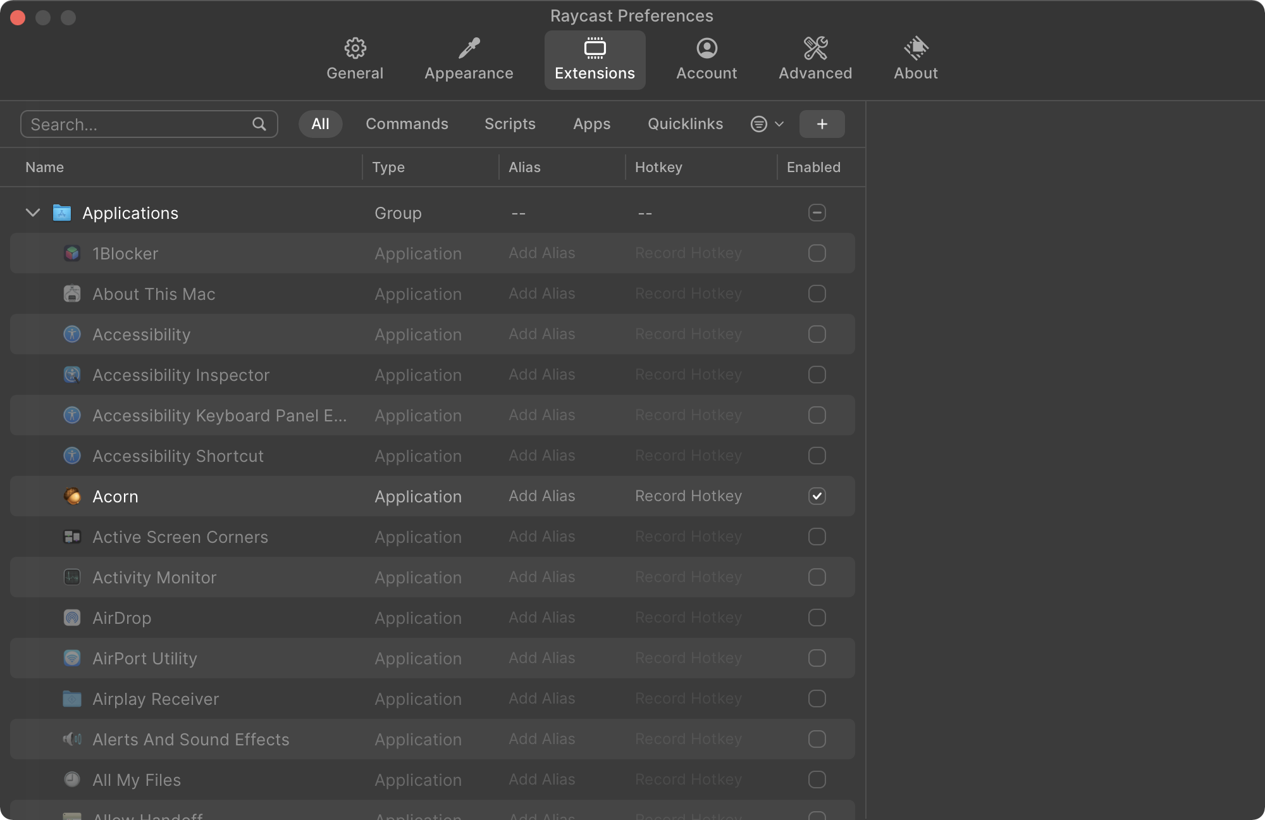Image resolution: width=1265 pixels, height=820 pixels.
Task: Click Record Hotkey for Acorn
Action: (x=688, y=496)
